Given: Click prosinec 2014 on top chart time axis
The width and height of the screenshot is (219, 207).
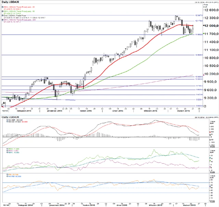Looking at the screenshot, I should (x=54, y=111).
